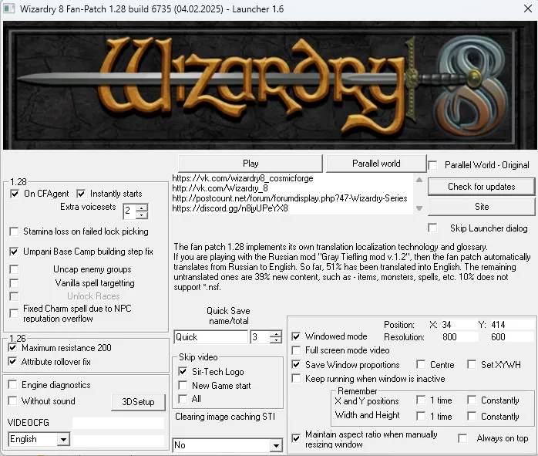Open the 3DSetup configuration

138,402
